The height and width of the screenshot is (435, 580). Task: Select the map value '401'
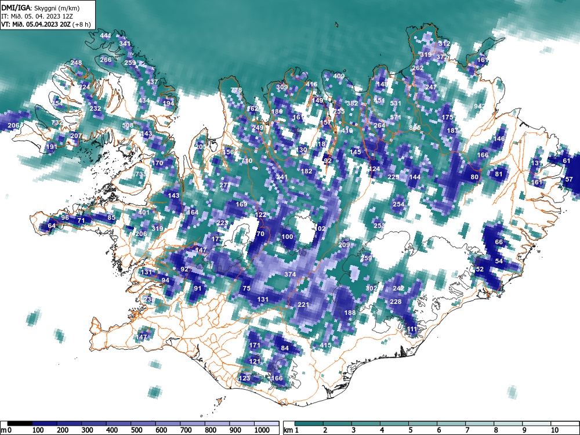pos(143,212)
